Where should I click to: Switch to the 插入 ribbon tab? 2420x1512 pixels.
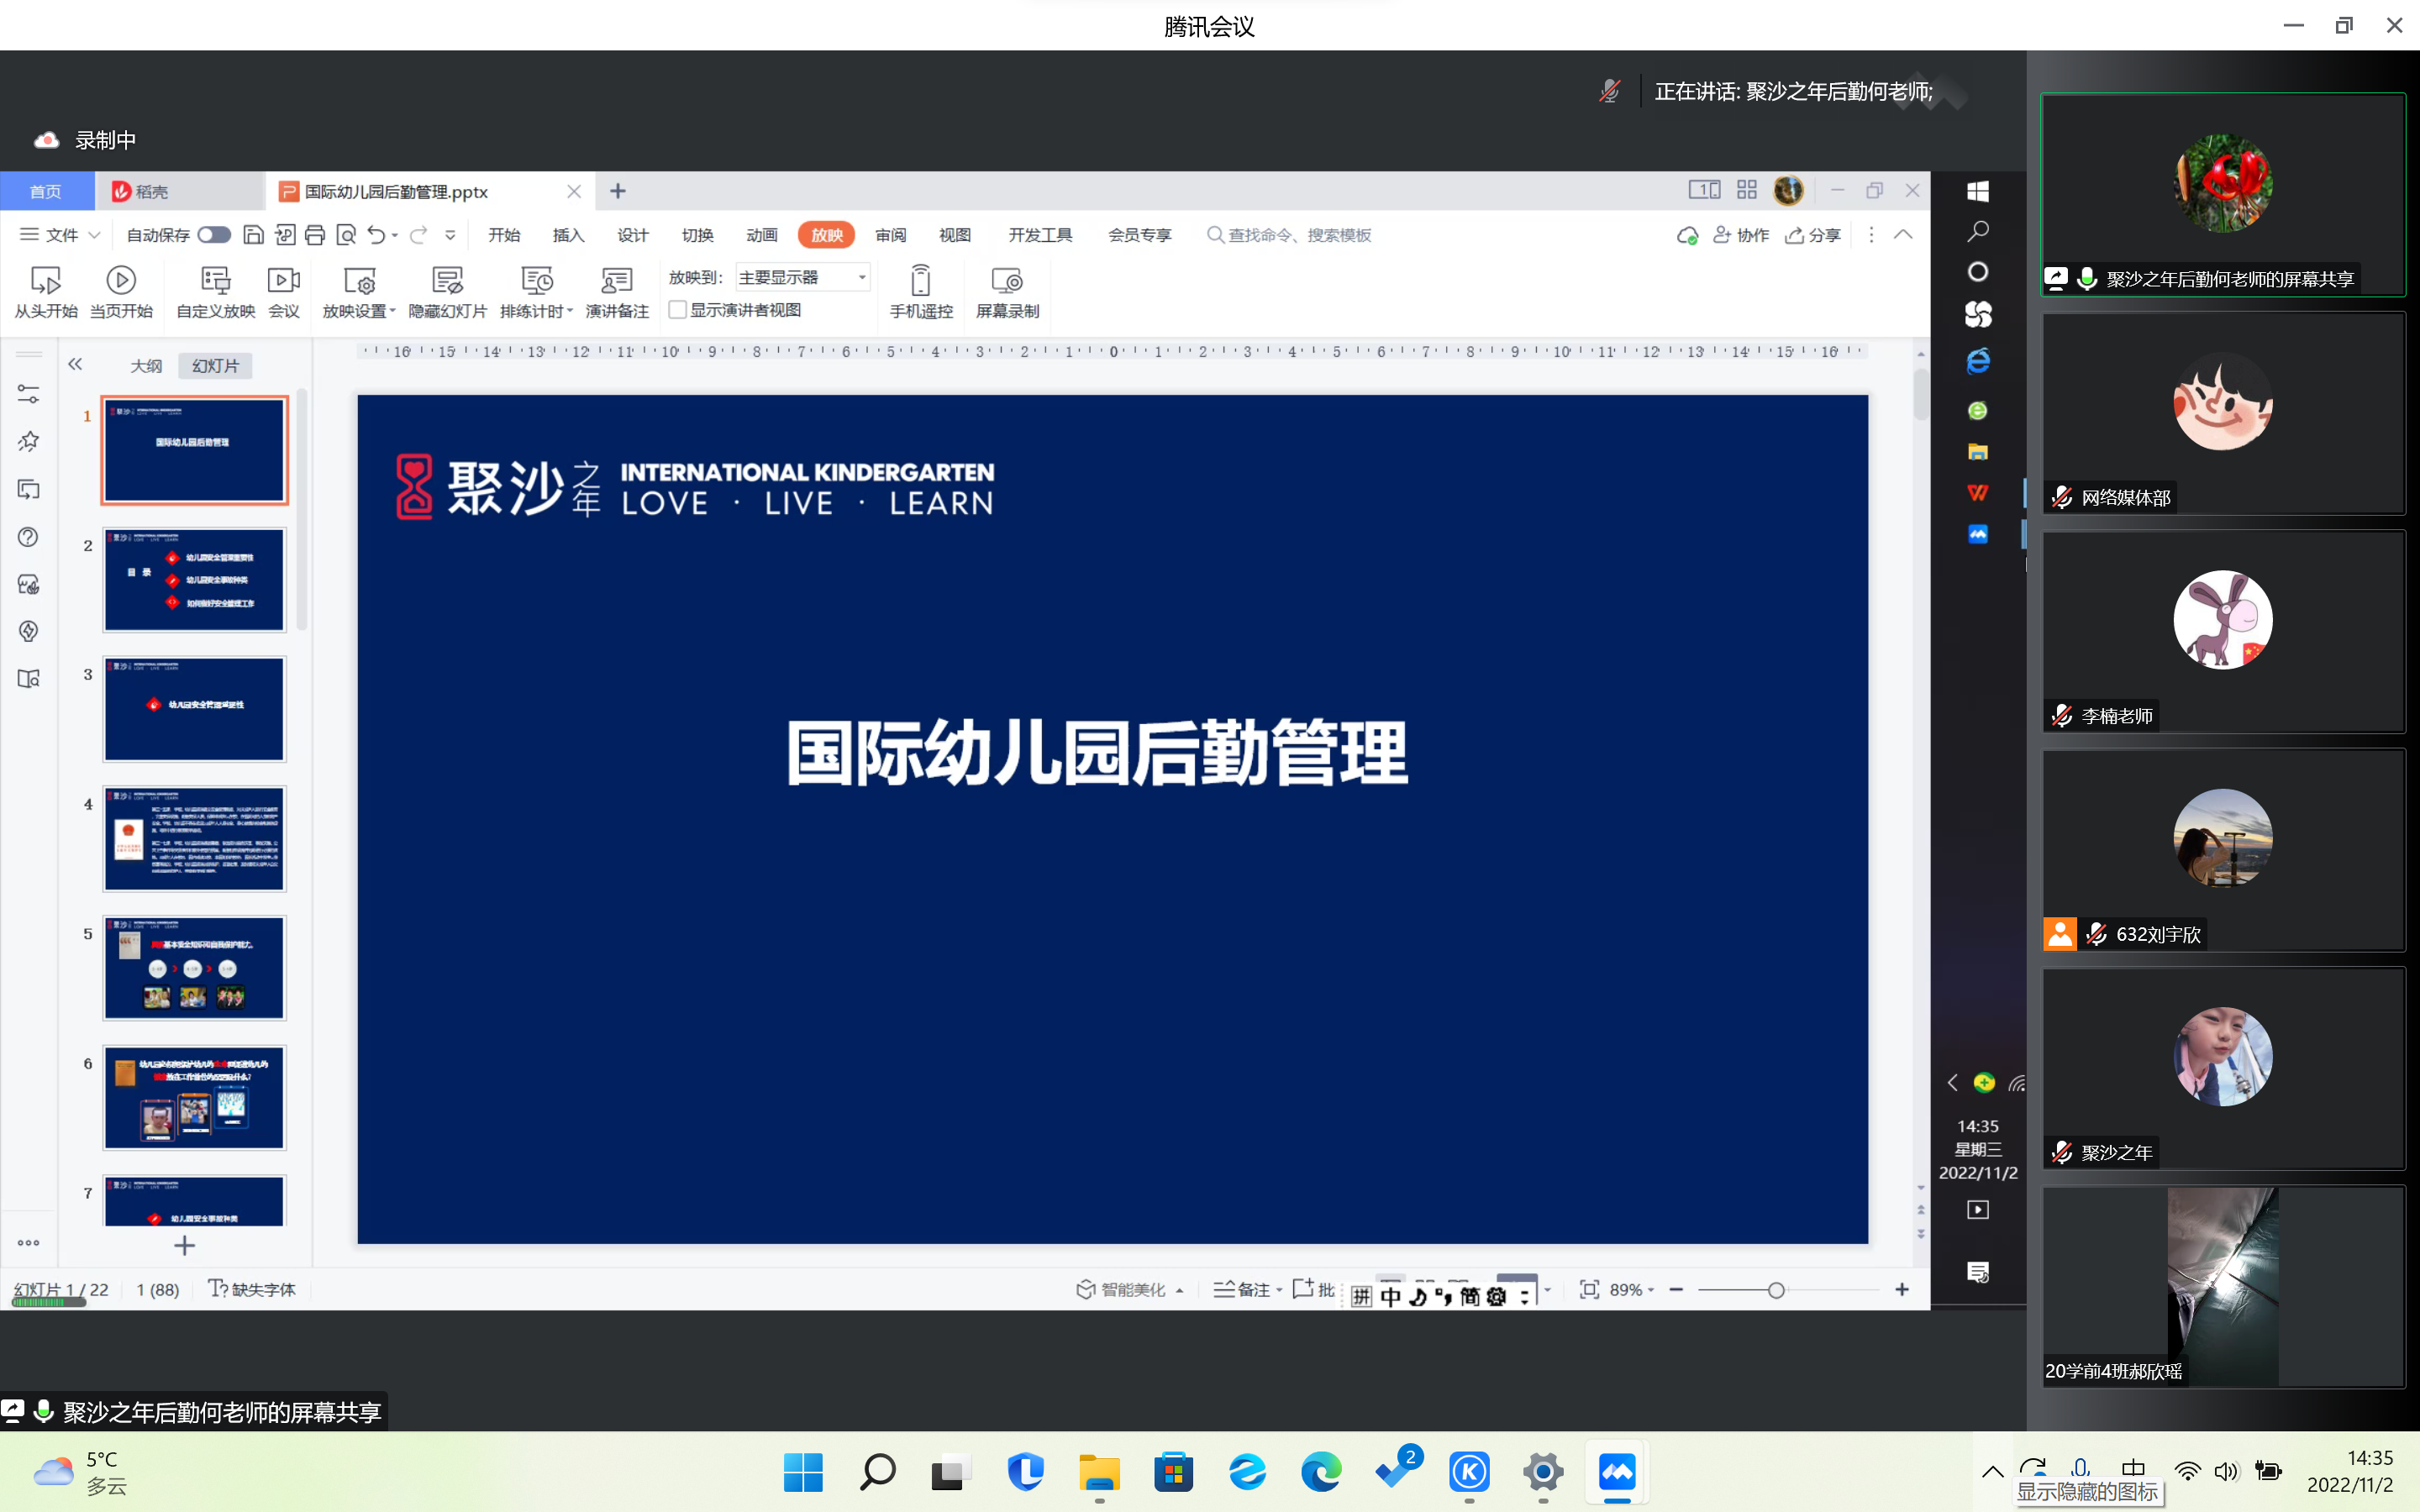point(568,235)
